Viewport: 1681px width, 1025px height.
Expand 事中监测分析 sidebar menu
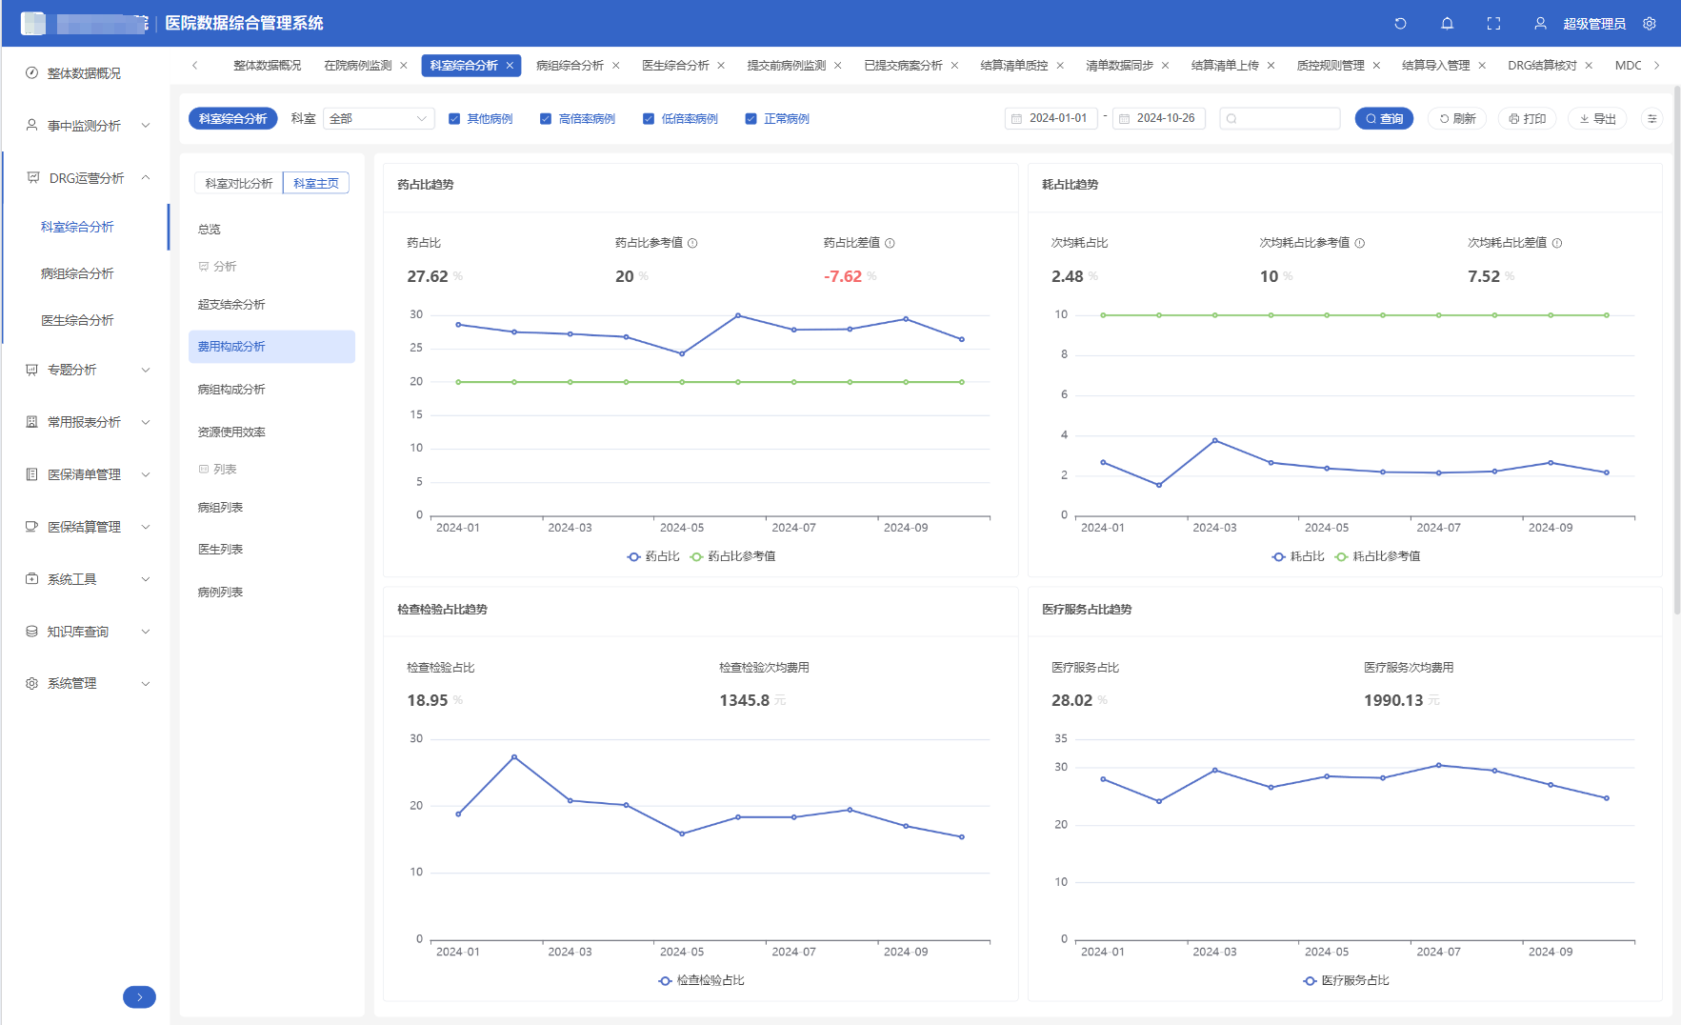click(x=88, y=126)
